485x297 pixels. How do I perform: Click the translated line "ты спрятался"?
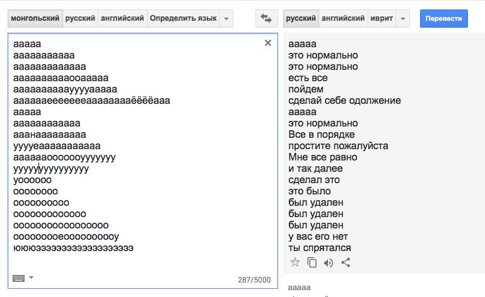tap(319, 248)
